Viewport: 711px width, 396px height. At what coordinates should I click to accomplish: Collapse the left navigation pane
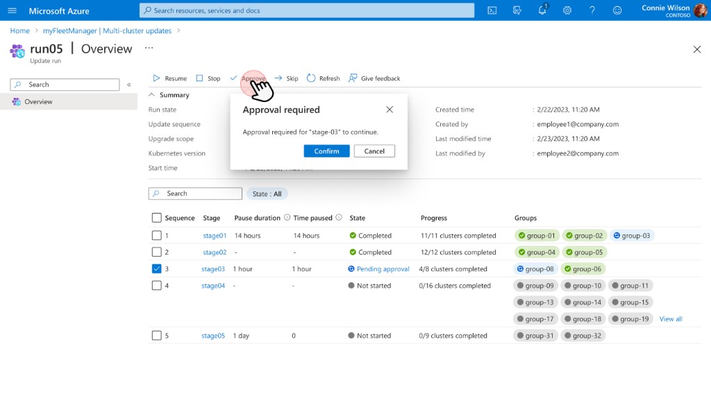128,85
